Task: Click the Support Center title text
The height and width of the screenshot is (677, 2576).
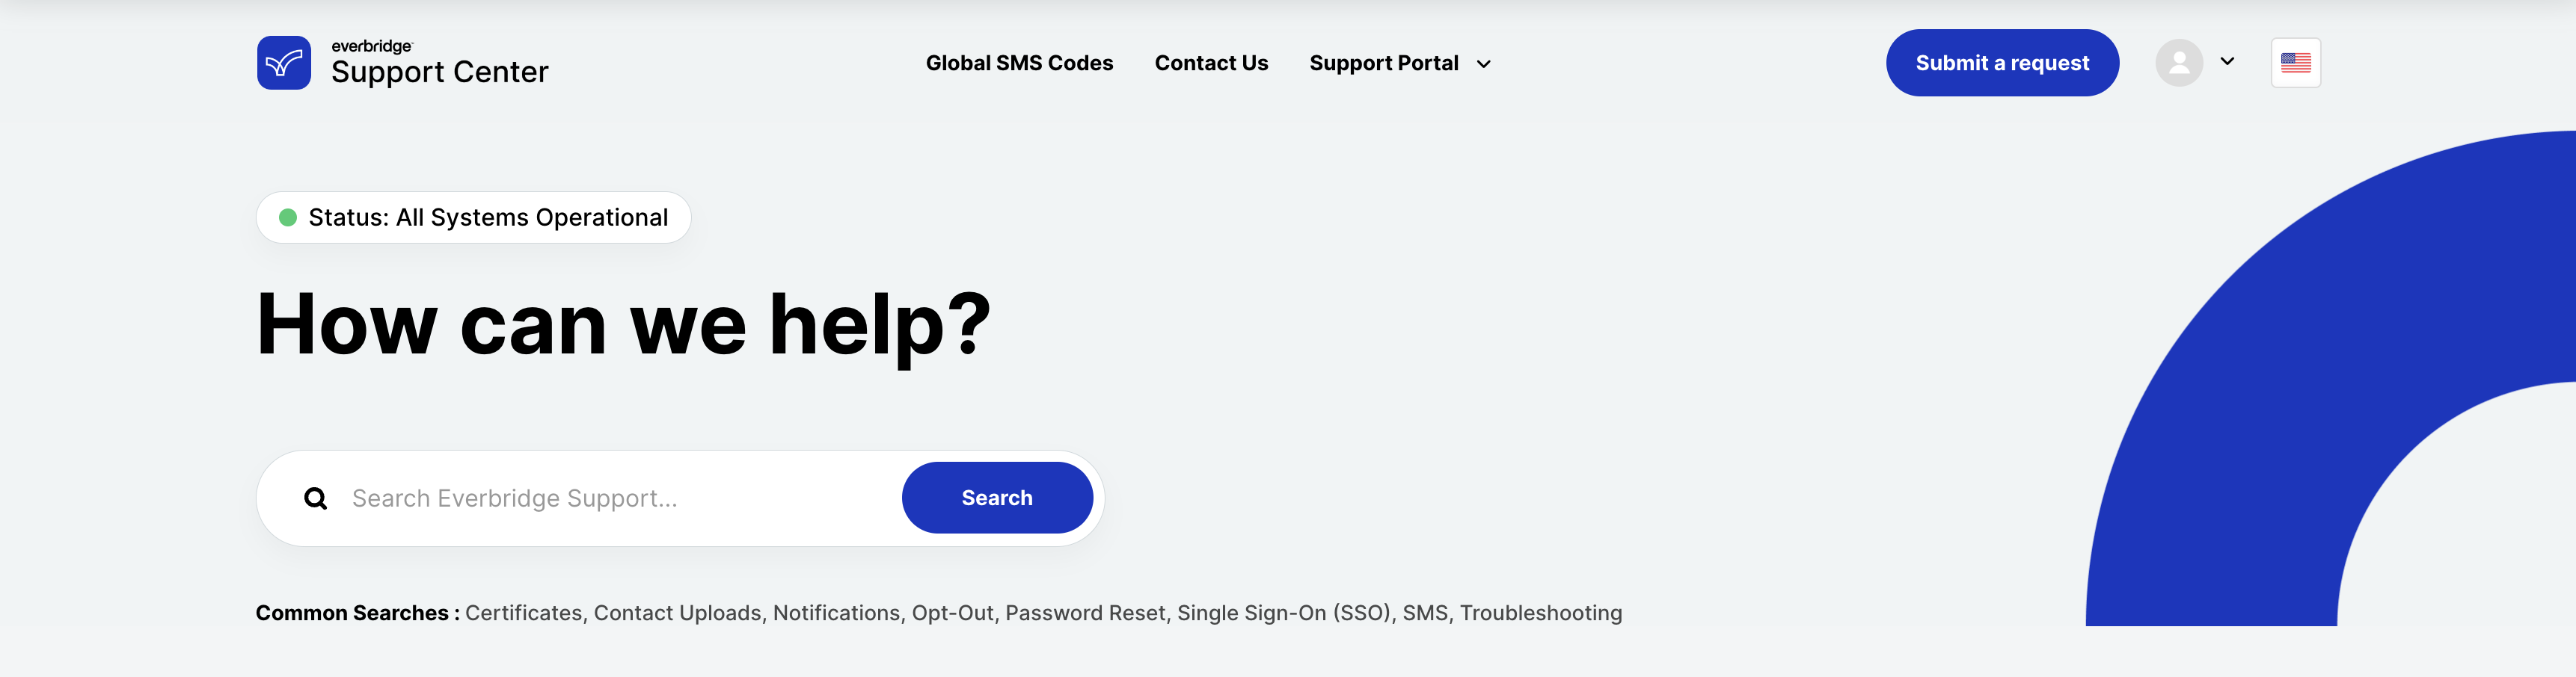Action: [439, 72]
